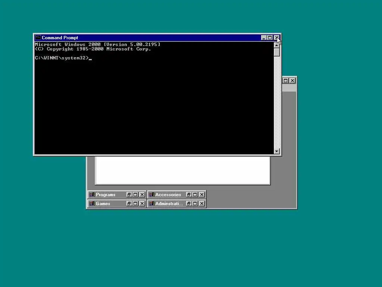Viewport: 382px width, 287px height.
Task: Click the Command Prompt scrollbar up arrow
Action: tap(276, 45)
